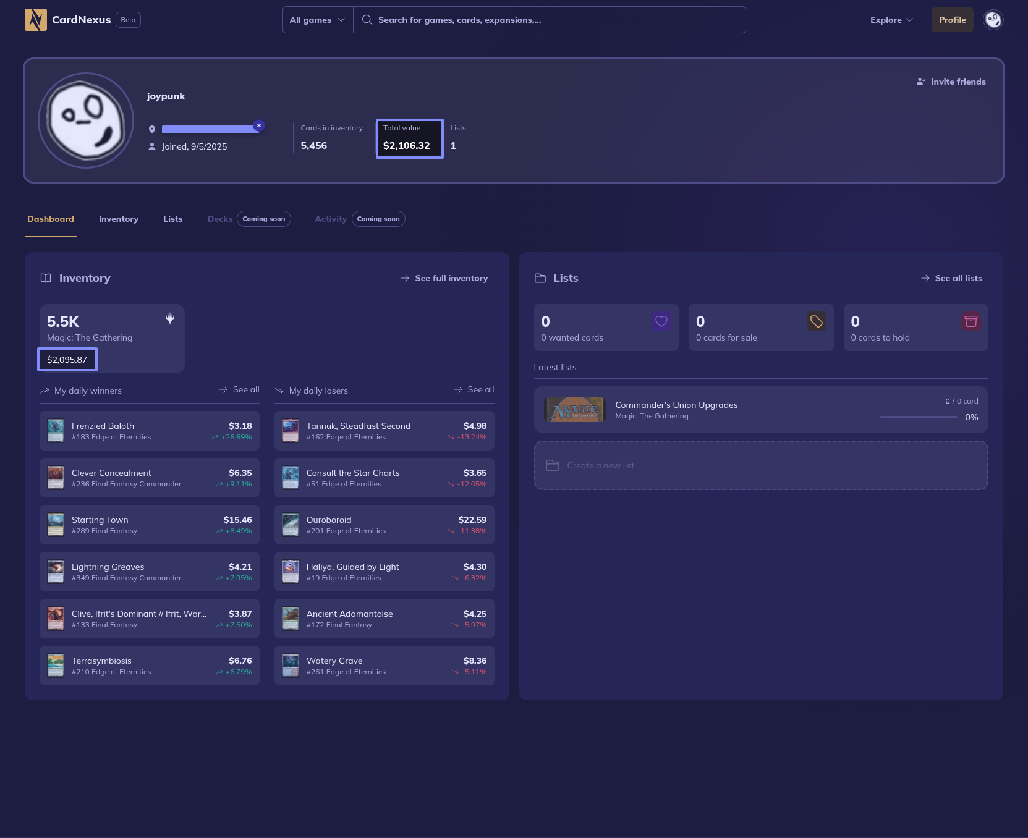Switch to the Inventory tab
1028x838 pixels.
coord(119,219)
